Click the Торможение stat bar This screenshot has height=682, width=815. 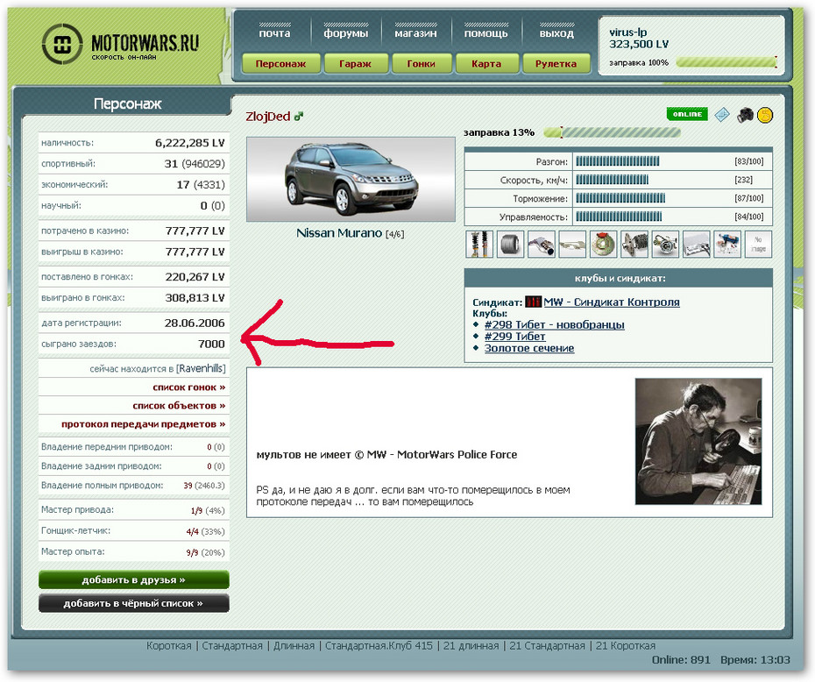click(620, 198)
